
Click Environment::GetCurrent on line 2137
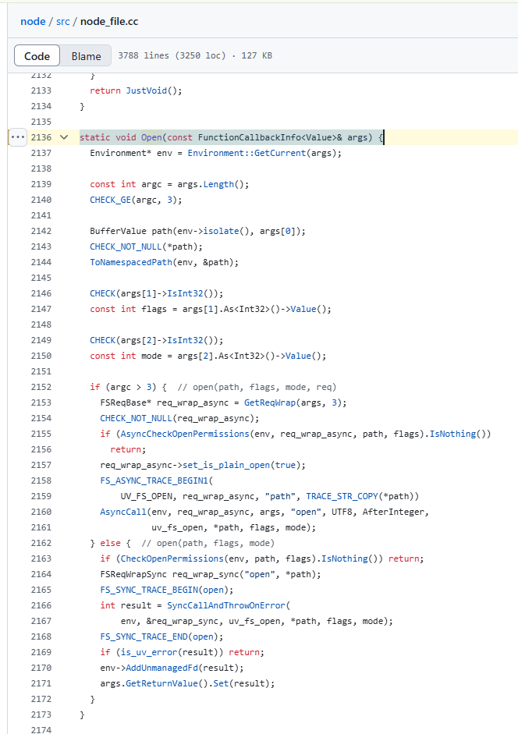(247, 153)
